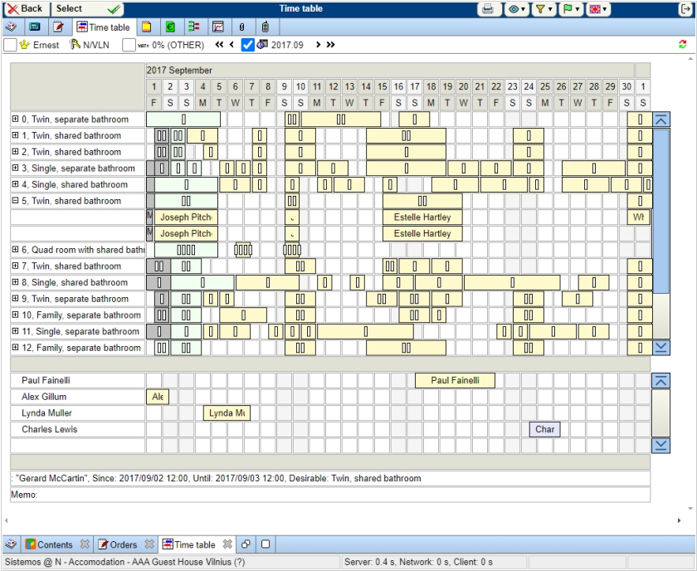Click the red-green refresh arrows icon

(x=683, y=45)
